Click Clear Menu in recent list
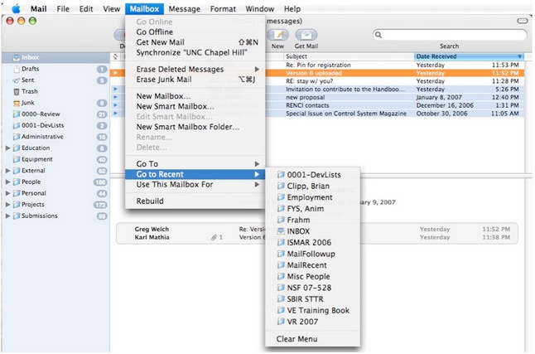 point(296,339)
